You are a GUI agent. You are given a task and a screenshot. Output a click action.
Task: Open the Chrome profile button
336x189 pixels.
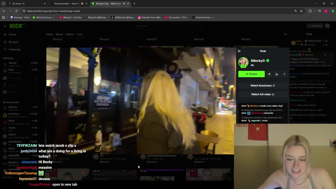pyautogui.click(x=326, y=11)
